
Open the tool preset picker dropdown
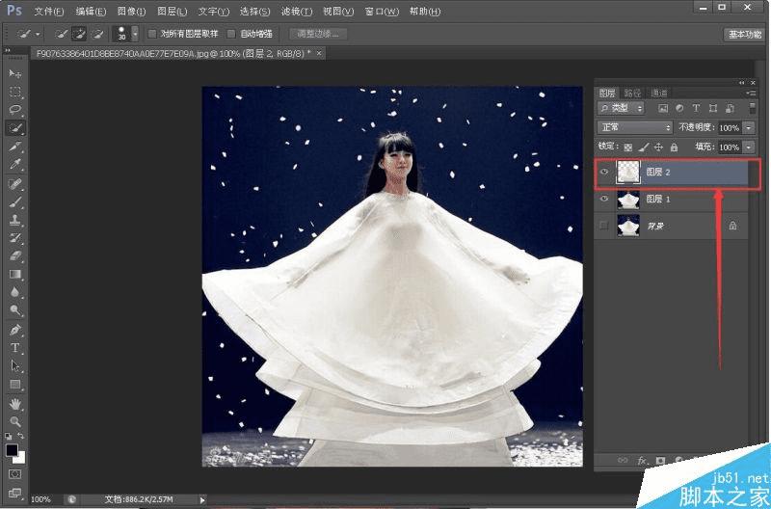click(x=38, y=35)
